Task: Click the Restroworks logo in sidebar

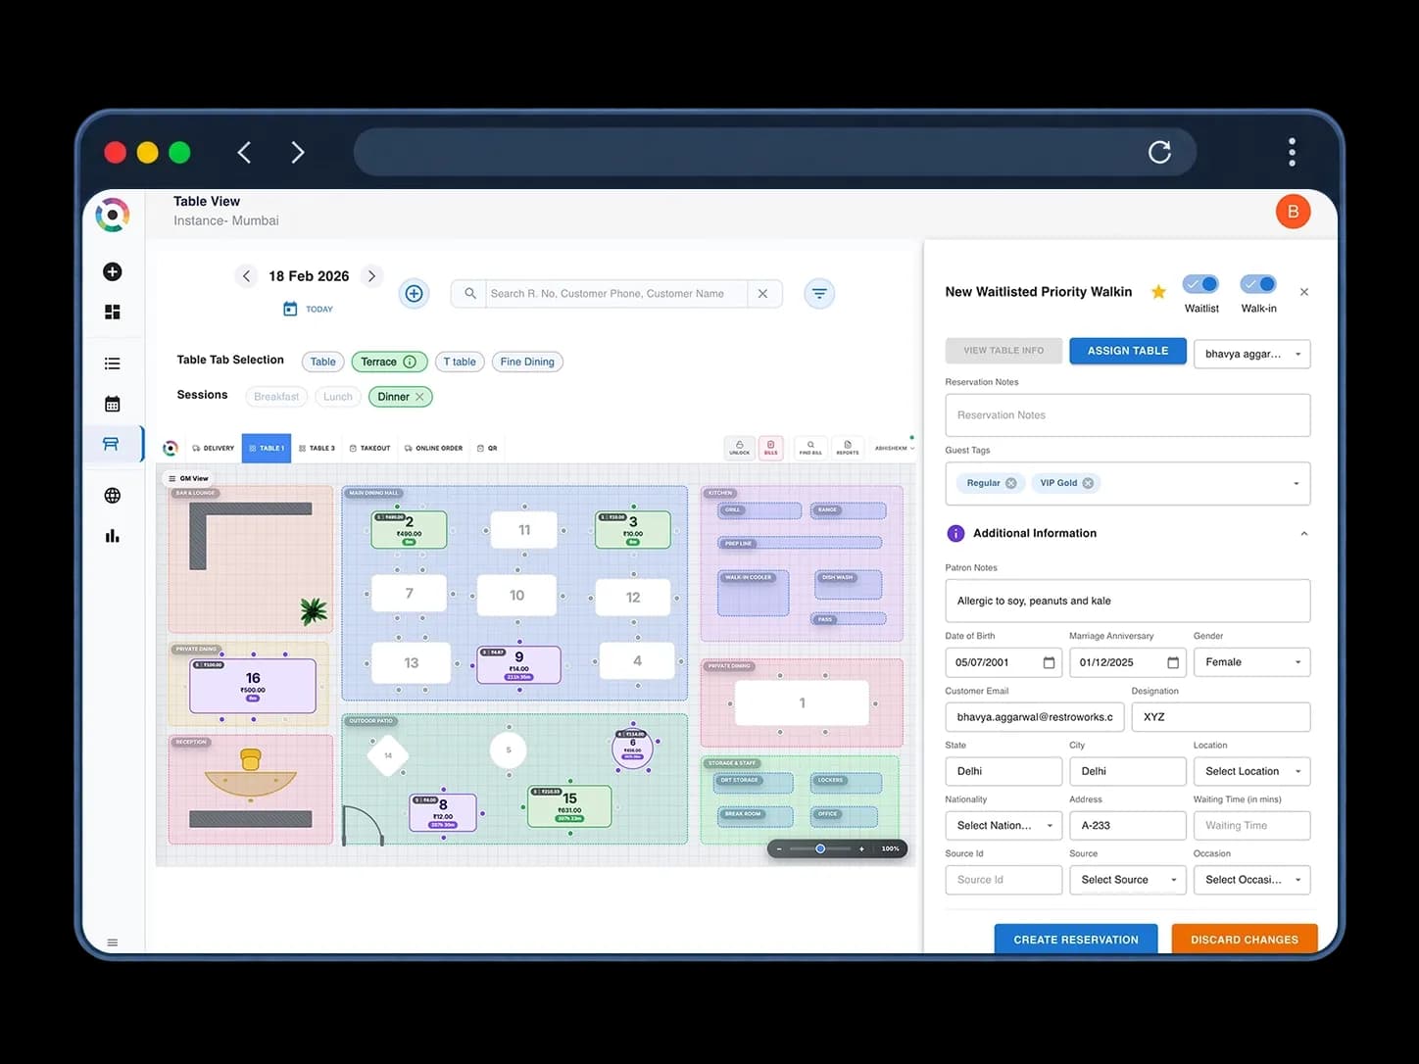Action: point(113,214)
